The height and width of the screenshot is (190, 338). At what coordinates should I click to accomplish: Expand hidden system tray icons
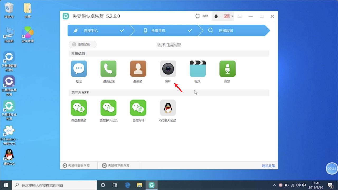[275, 185]
